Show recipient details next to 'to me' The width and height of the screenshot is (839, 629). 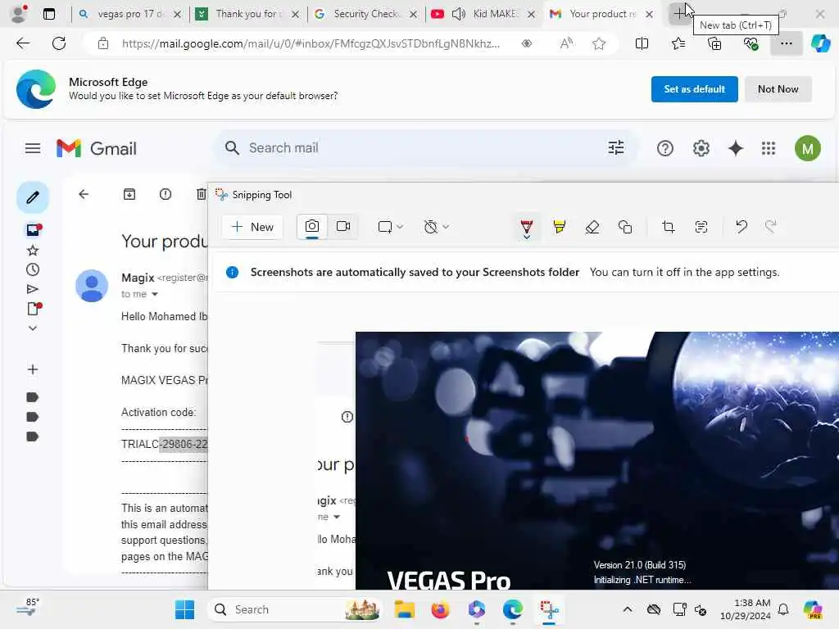[x=155, y=294]
